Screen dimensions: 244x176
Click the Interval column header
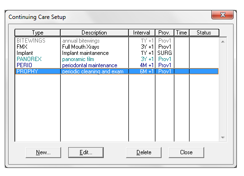(142, 33)
